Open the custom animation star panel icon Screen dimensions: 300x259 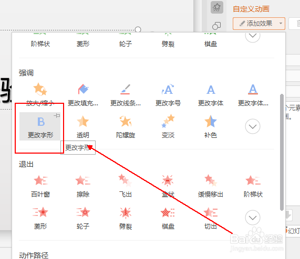217,7
